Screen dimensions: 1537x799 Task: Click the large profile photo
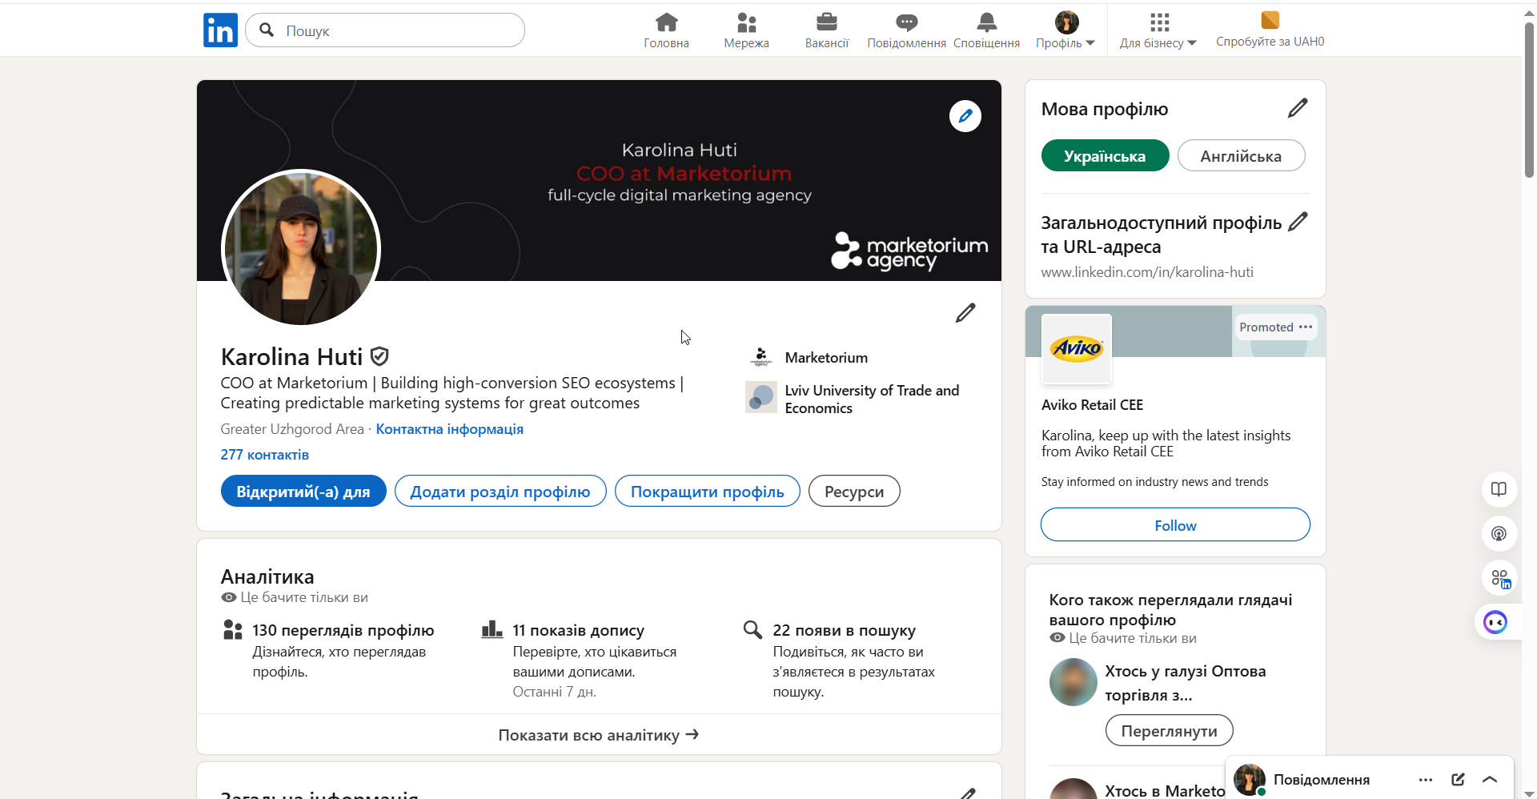(x=301, y=249)
